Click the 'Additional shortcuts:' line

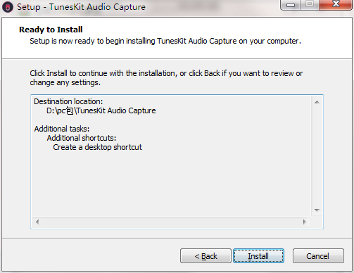82,138
